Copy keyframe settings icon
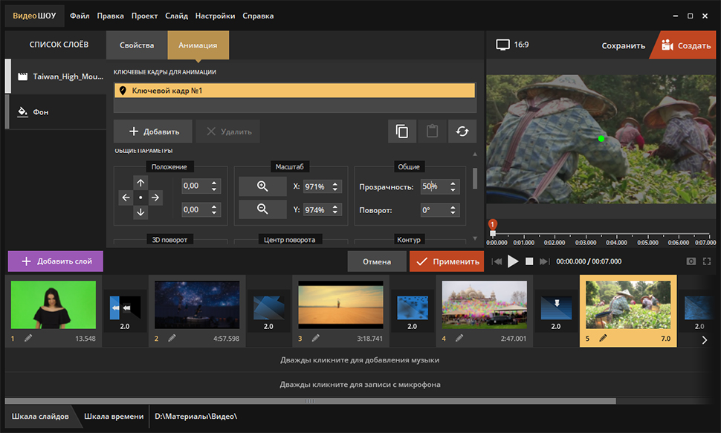 point(402,131)
